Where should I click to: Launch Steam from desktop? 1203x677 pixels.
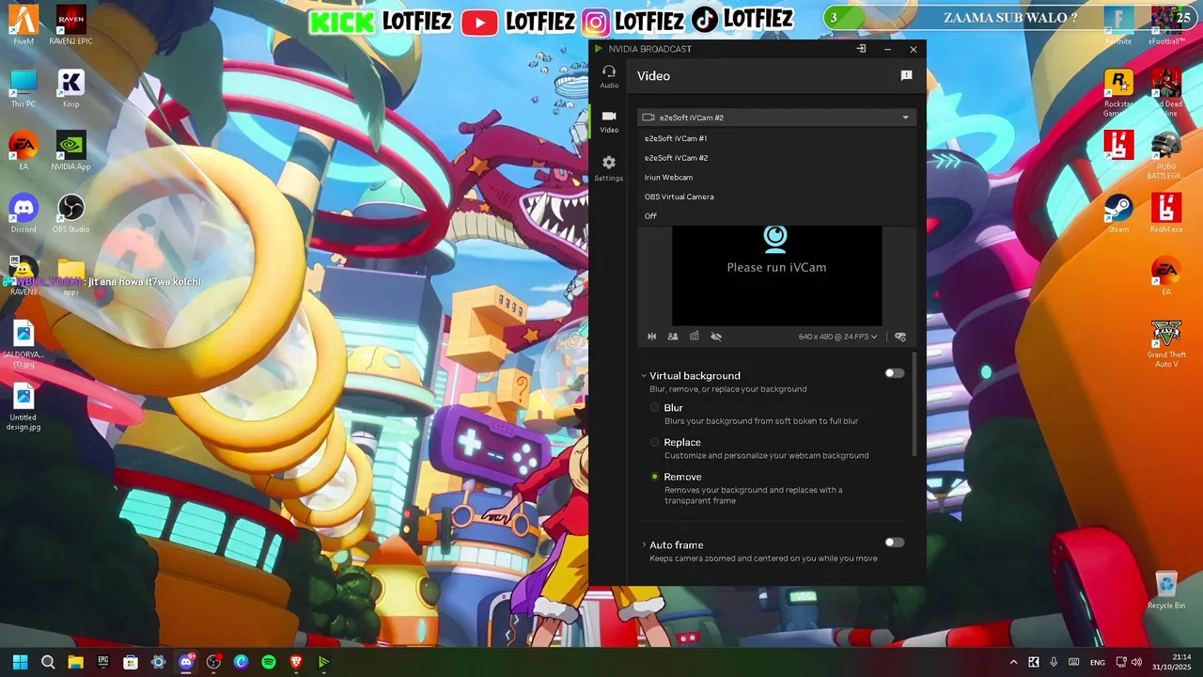[1118, 213]
